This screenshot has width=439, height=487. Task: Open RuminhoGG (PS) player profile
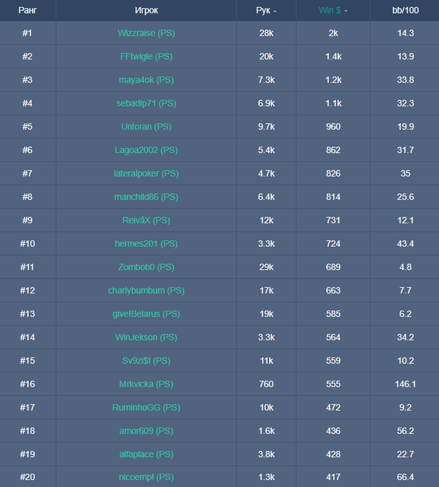click(x=146, y=408)
